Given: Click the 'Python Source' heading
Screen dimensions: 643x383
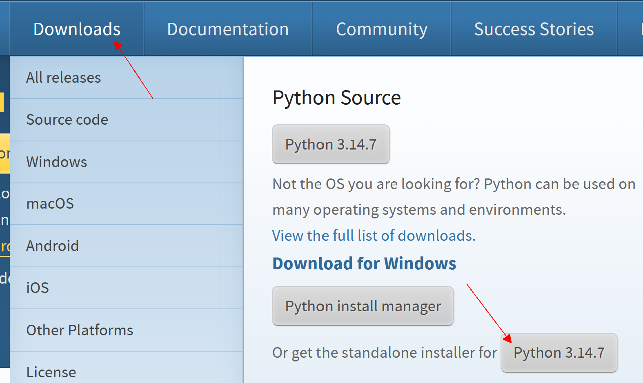Looking at the screenshot, I should (336, 98).
